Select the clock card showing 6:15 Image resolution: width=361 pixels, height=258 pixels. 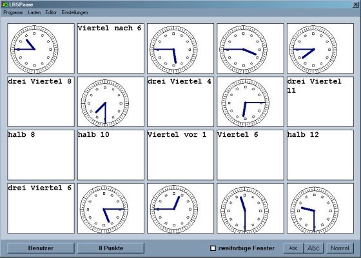[x=250, y=102]
